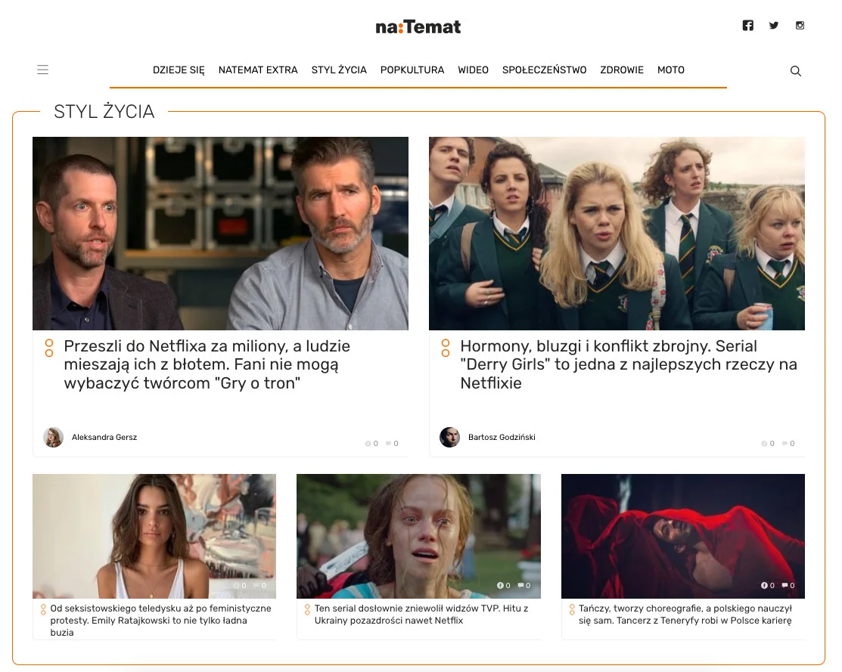
Task: Click orange bullet icon beside Derry Girls headline
Action: (x=445, y=348)
